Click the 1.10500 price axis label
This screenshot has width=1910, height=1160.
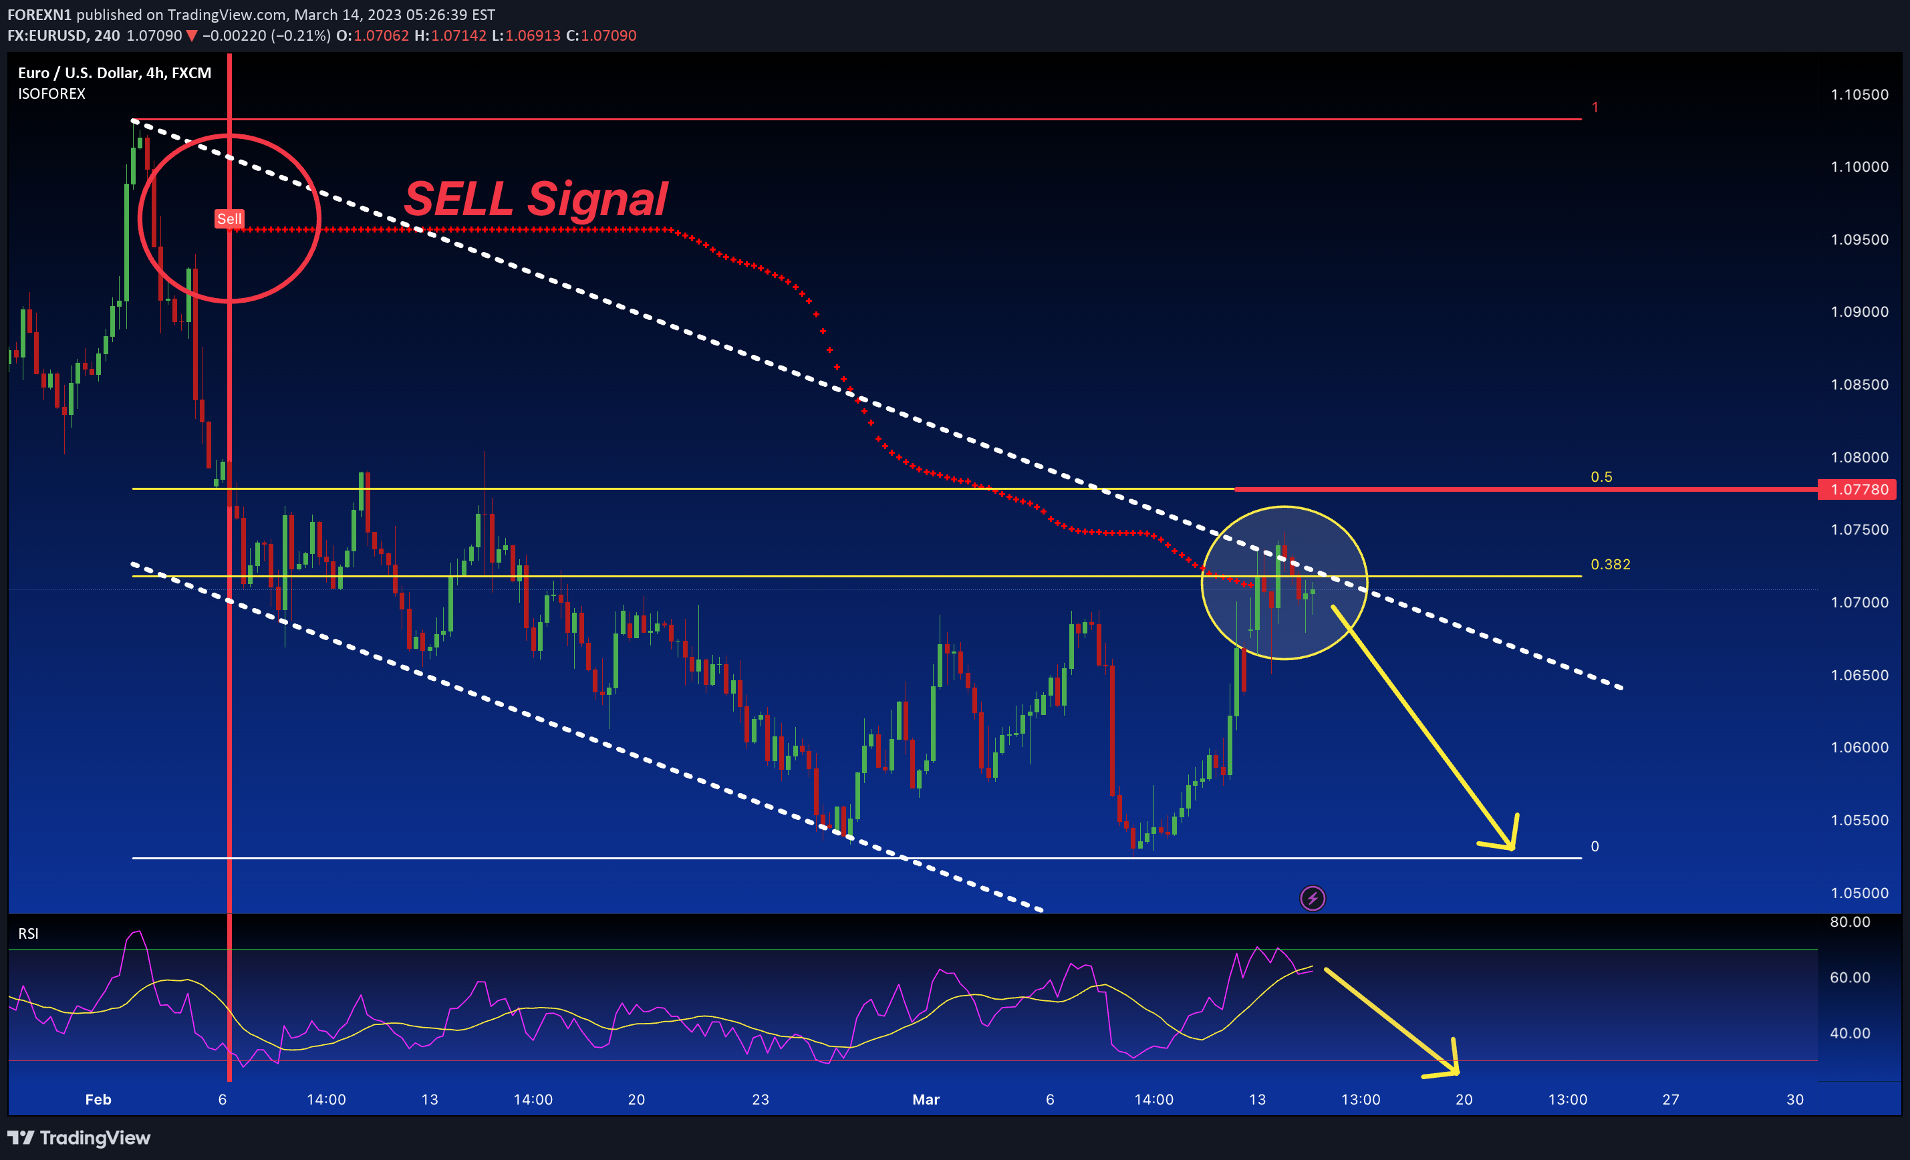1860,94
